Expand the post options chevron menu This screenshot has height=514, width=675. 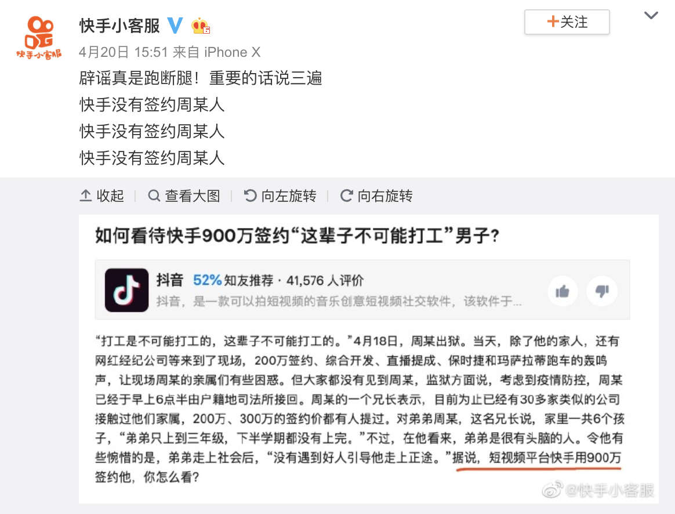click(x=651, y=16)
